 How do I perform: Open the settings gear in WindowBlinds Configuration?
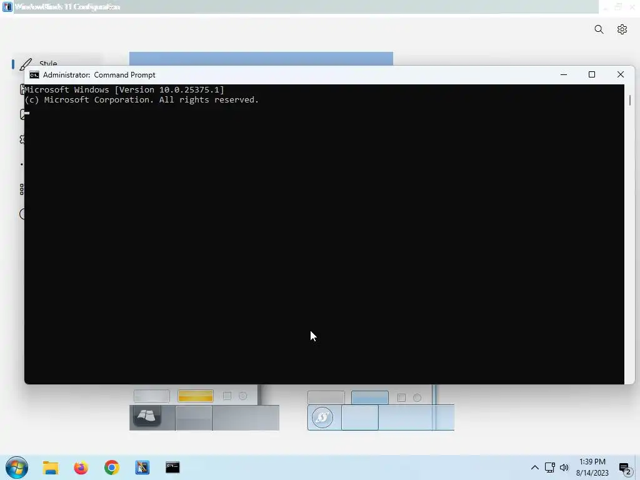[622, 29]
